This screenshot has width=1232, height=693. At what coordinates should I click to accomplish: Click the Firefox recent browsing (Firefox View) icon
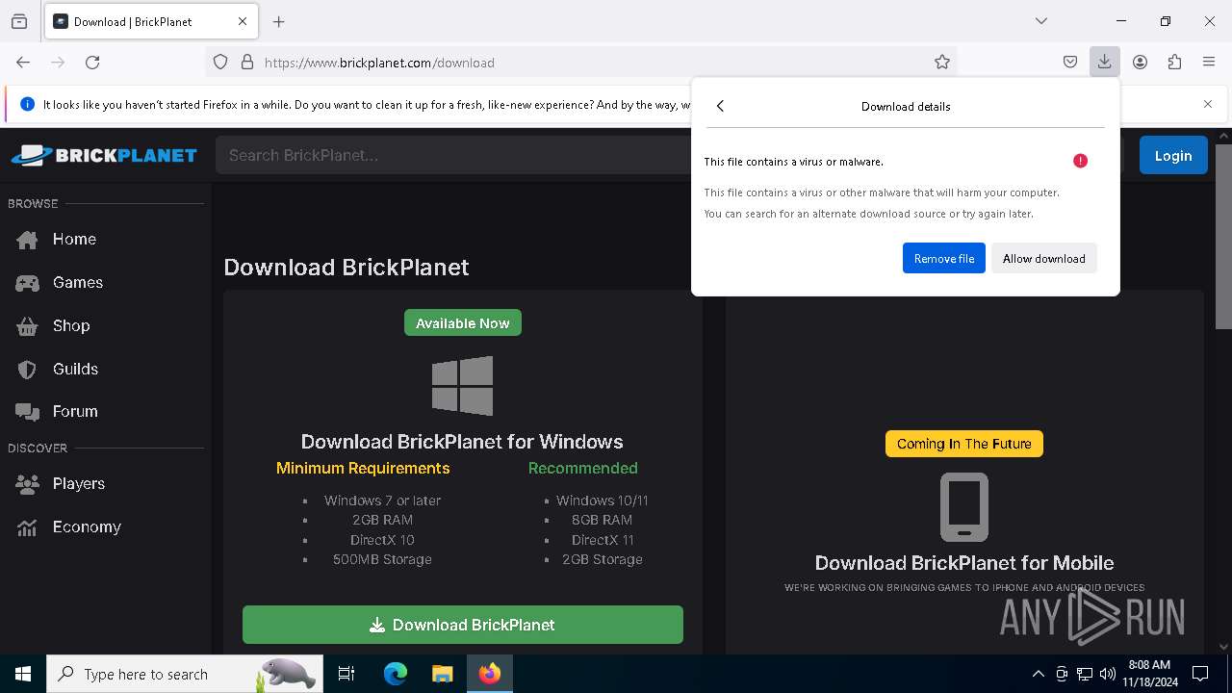(x=19, y=21)
